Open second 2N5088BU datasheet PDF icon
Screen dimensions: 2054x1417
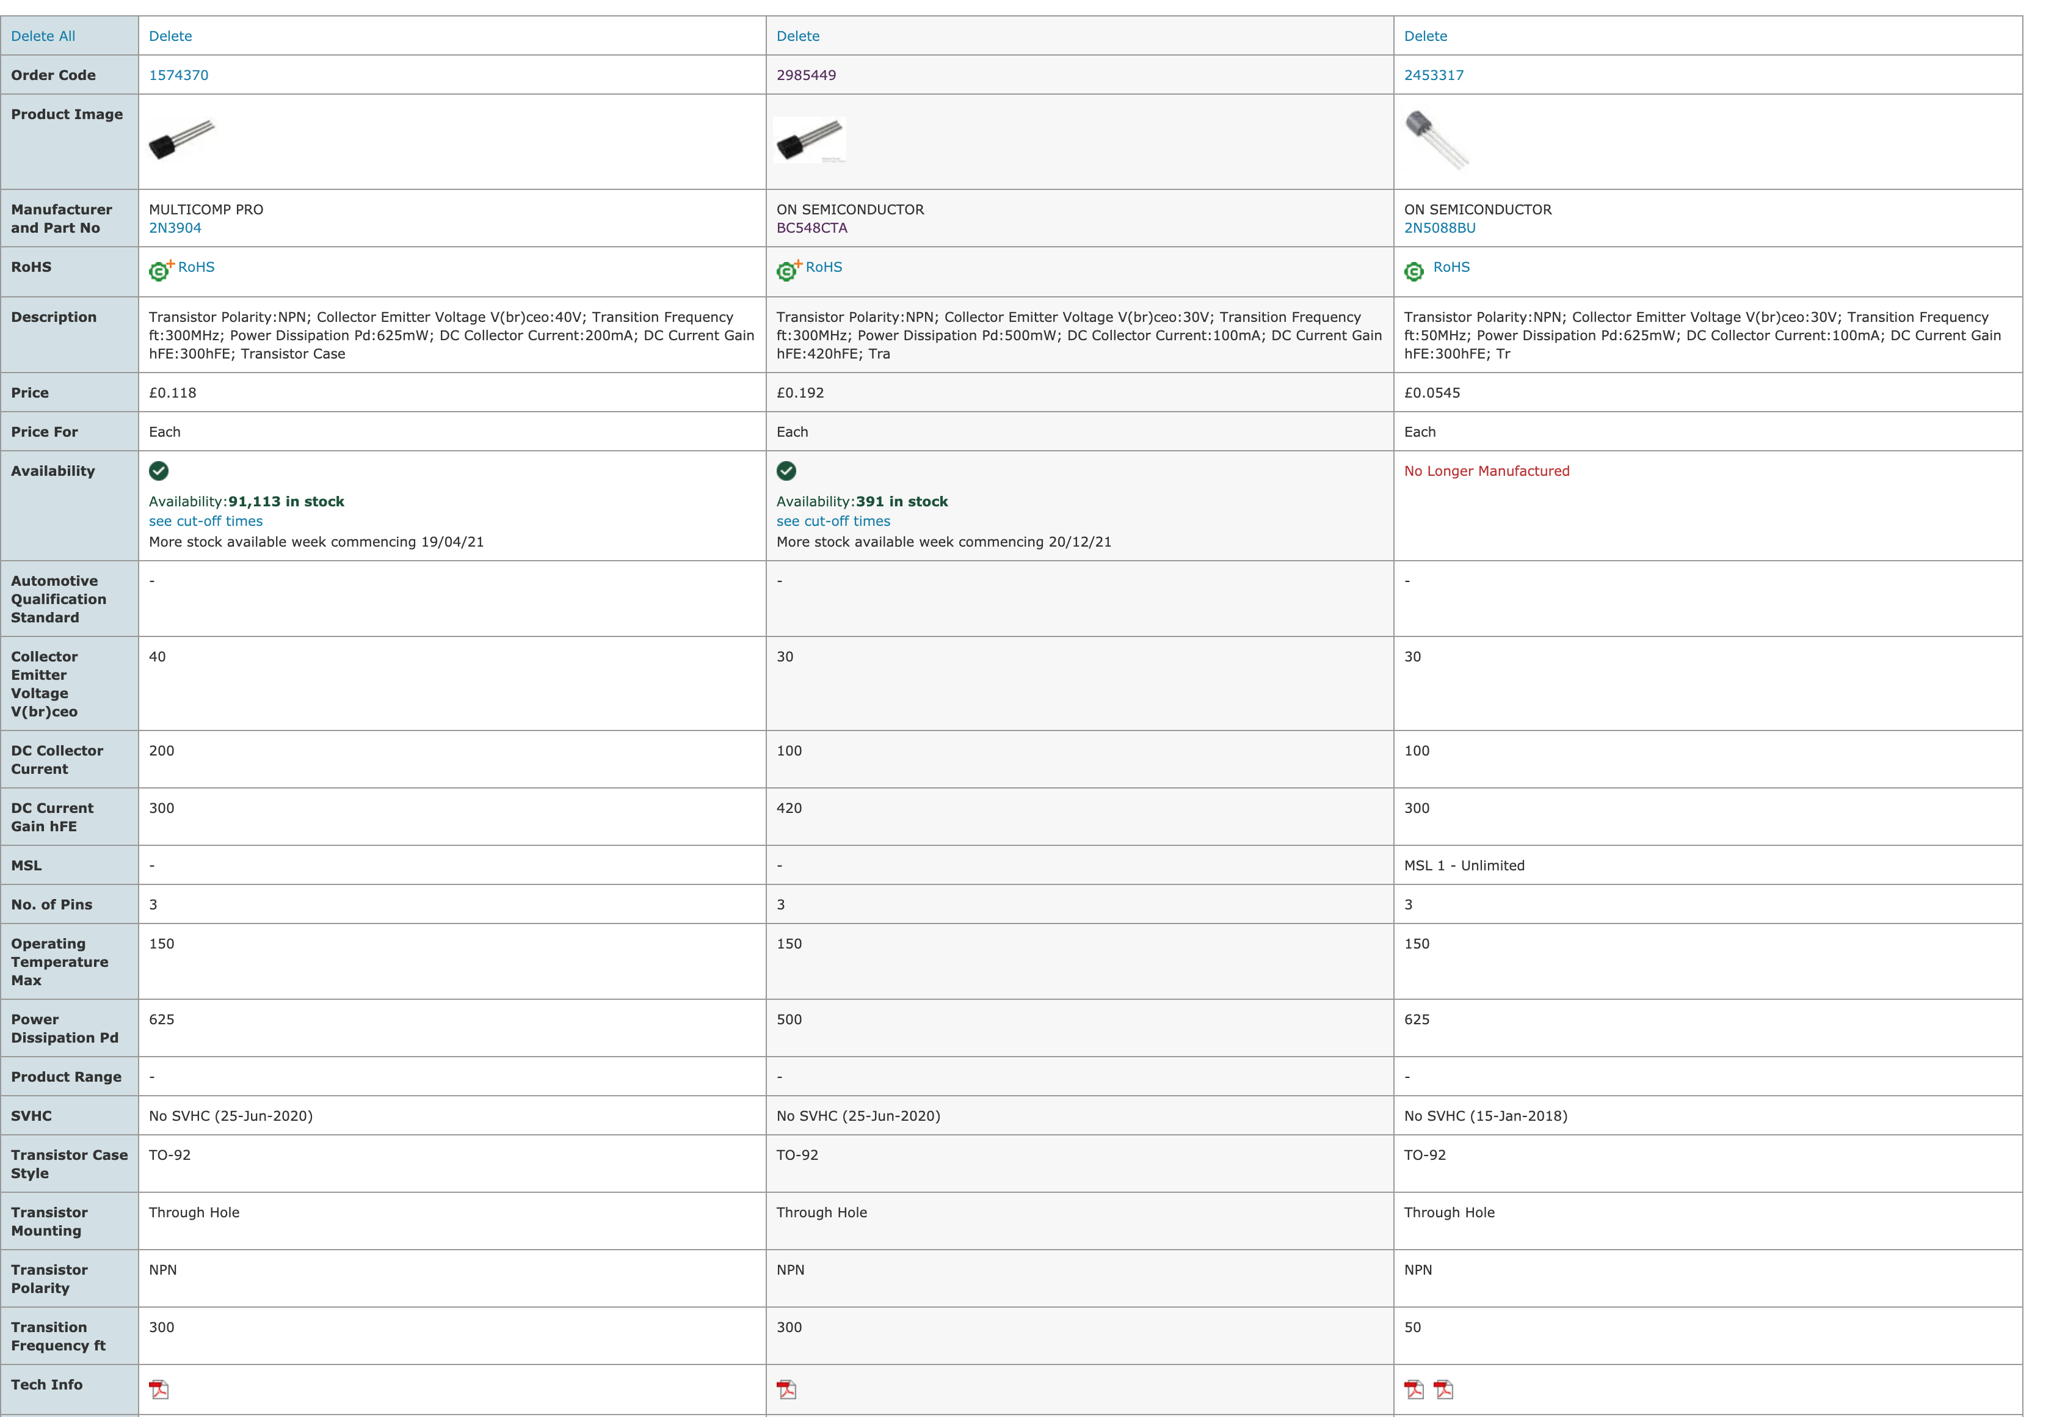click(1444, 1390)
